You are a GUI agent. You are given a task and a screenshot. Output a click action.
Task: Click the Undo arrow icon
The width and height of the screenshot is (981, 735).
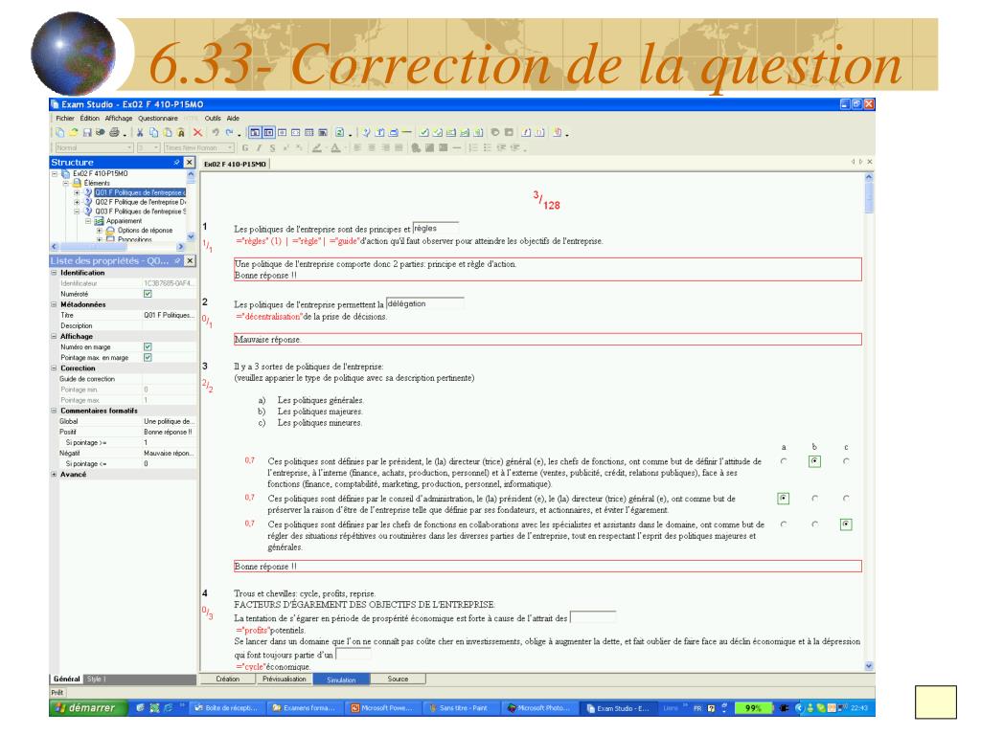point(216,132)
